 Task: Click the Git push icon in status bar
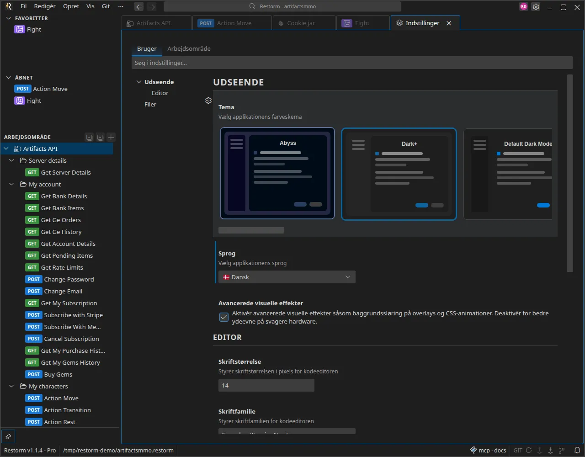pos(540,450)
